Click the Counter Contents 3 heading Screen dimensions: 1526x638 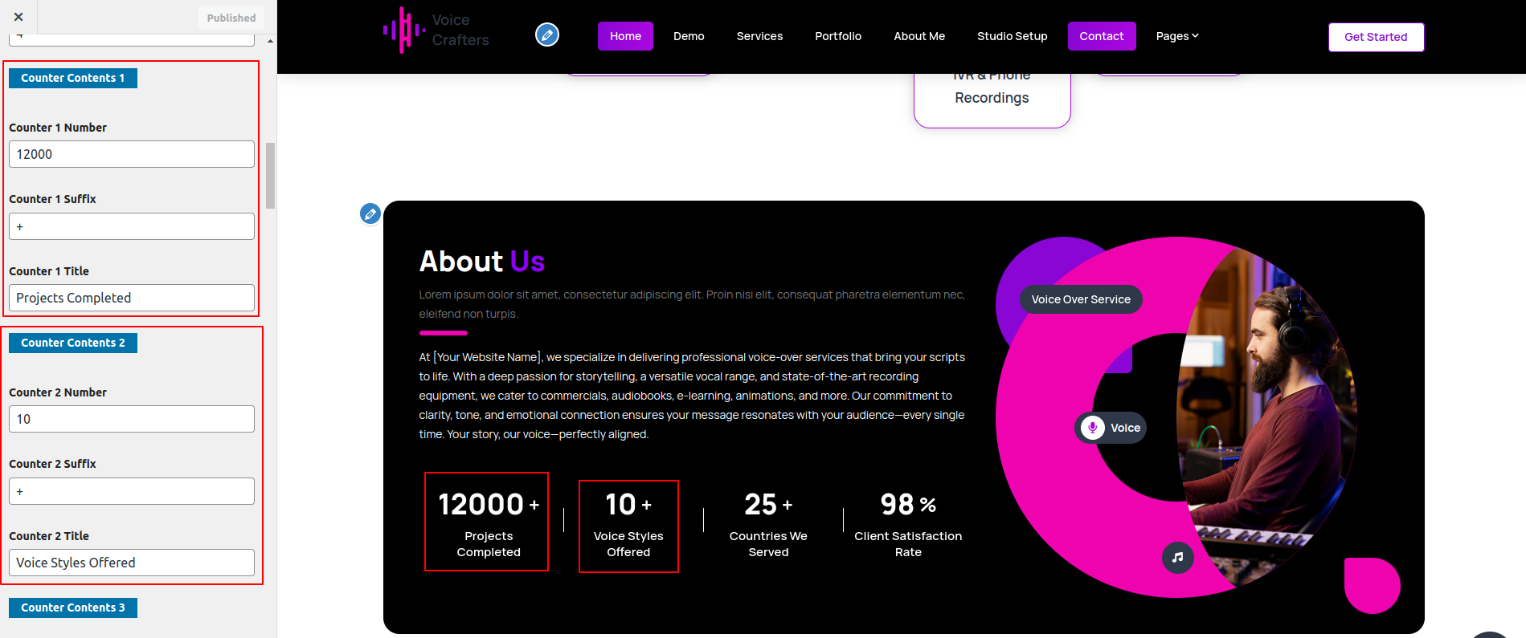(73, 608)
